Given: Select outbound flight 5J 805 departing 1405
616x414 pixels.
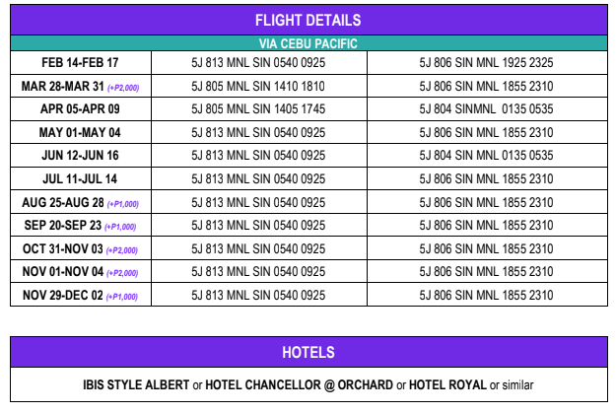Looking at the screenshot, I should click(x=257, y=108).
